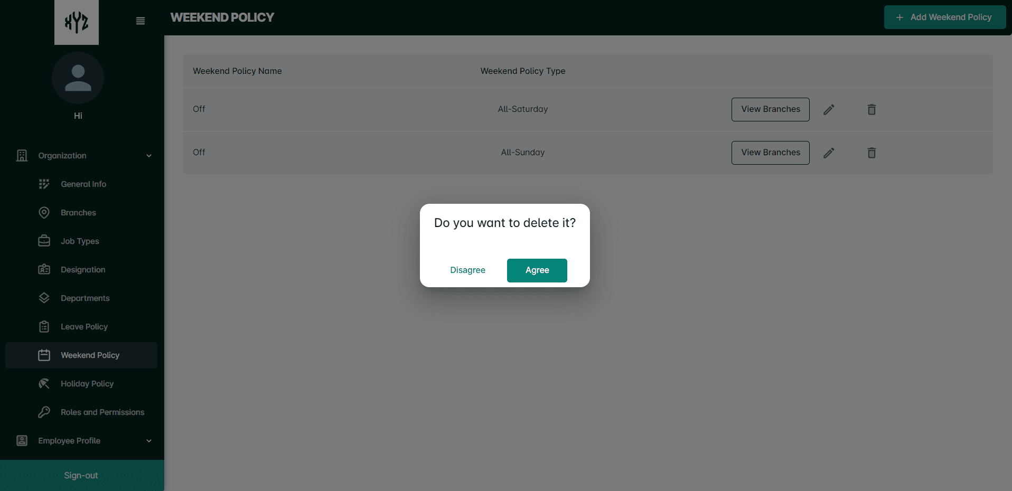This screenshot has height=491, width=1012.
Task: Open the Branches menu item
Action: click(x=78, y=213)
